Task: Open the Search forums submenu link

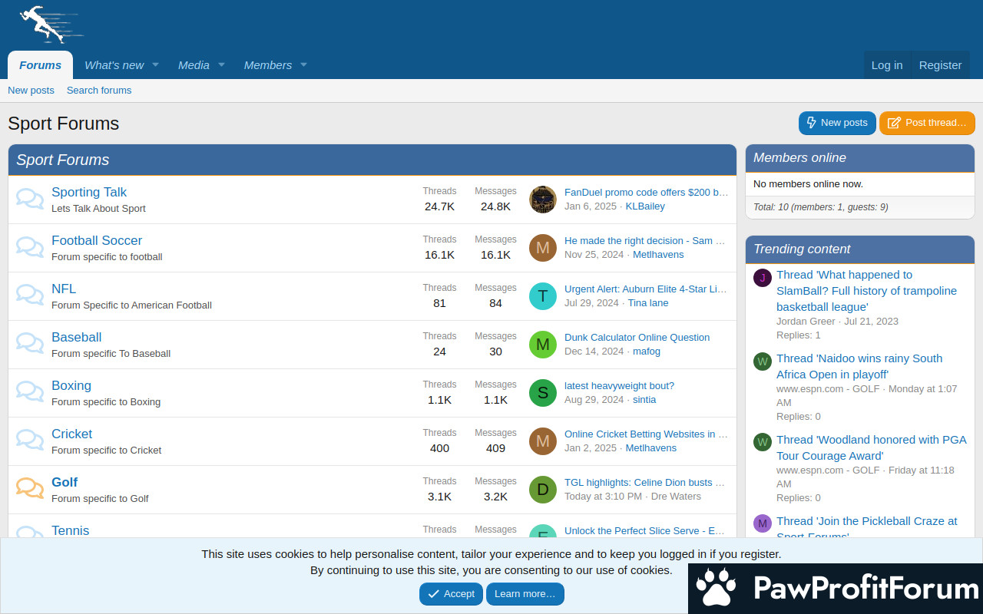Action: (99, 91)
